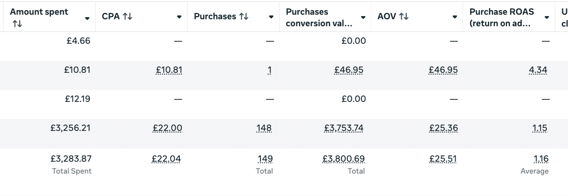The width and height of the screenshot is (568, 196).
Task: Sort by Amount spent arrows icon
Action: (x=17, y=24)
